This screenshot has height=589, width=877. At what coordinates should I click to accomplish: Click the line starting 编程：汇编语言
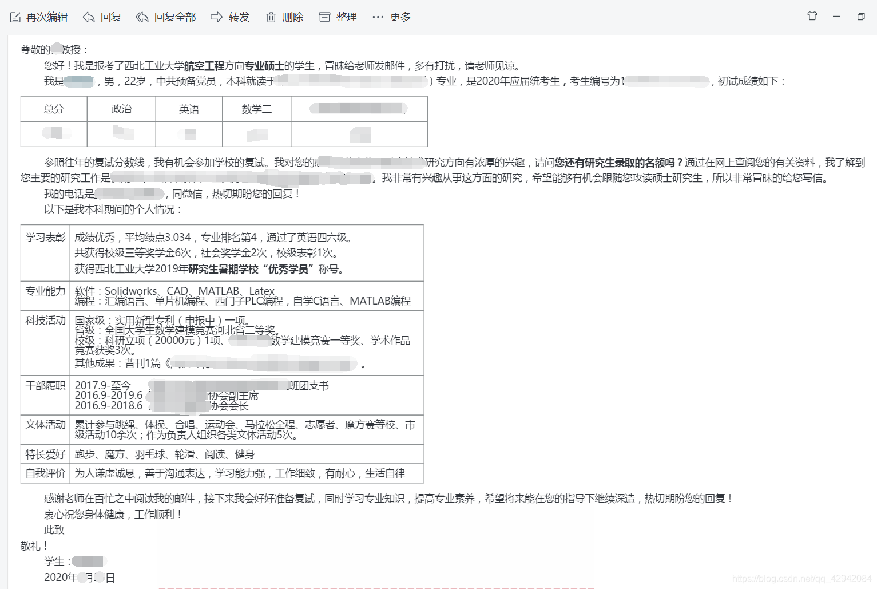pos(243,301)
